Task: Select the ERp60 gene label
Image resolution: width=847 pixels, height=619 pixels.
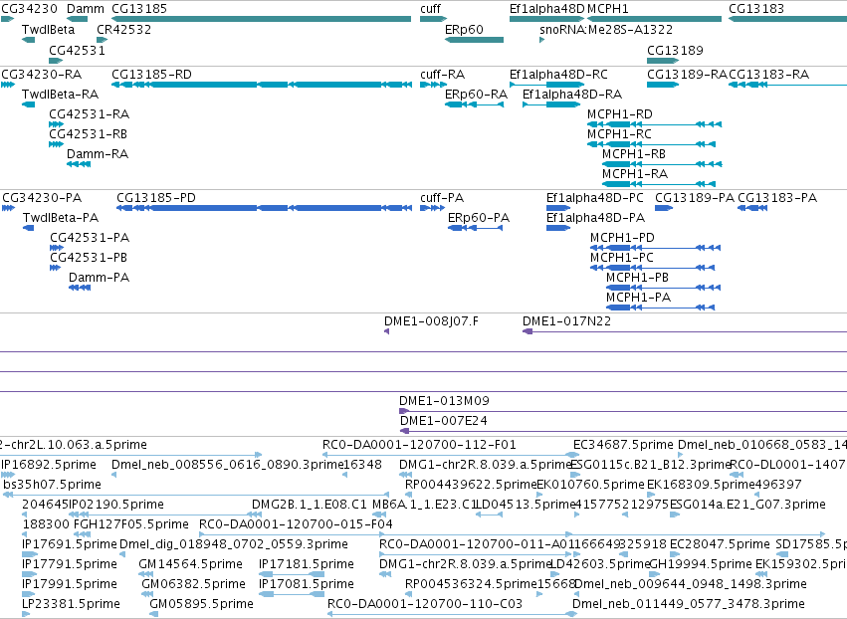Action: pos(464,30)
